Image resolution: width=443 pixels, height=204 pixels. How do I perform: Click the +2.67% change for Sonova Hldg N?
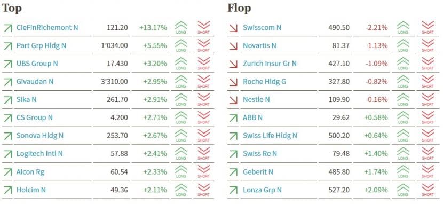pos(155,136)
